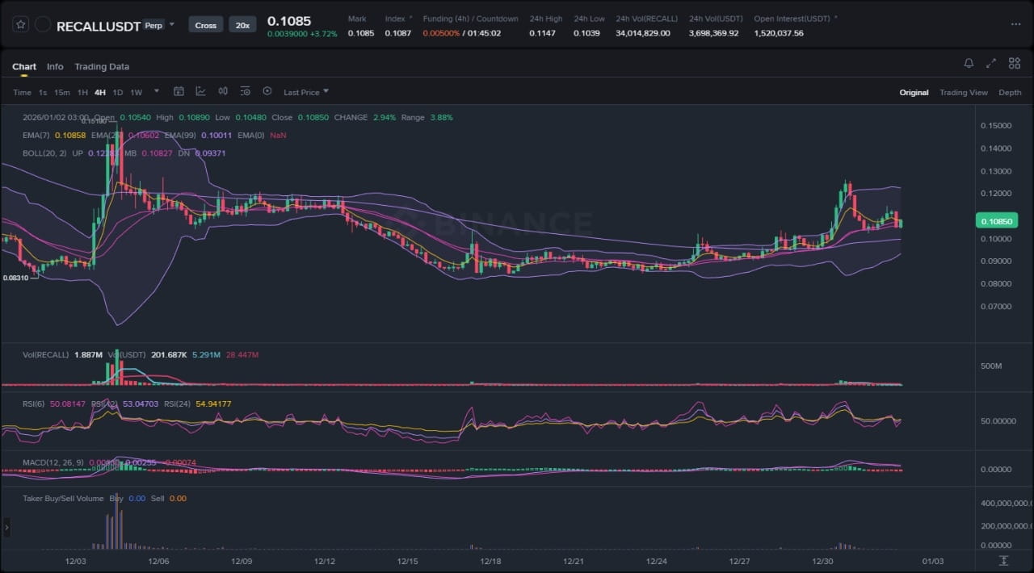Open the Cross margin mode selector
This screenshot has width=1034, height=573.
(206, 25)
